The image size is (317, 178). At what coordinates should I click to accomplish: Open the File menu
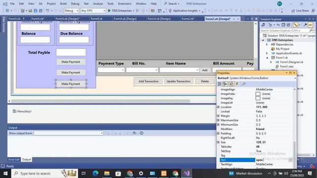(12, 3)
